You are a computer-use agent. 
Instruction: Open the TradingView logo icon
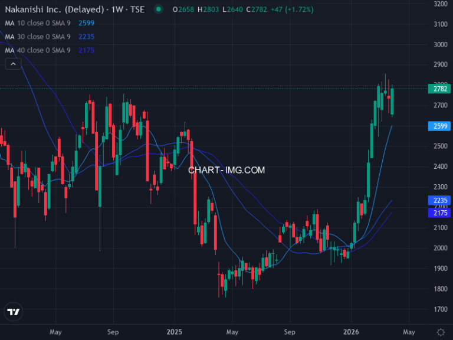(14, 312)
